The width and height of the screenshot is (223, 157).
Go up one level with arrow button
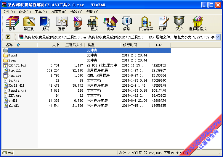tap(8, 37)
